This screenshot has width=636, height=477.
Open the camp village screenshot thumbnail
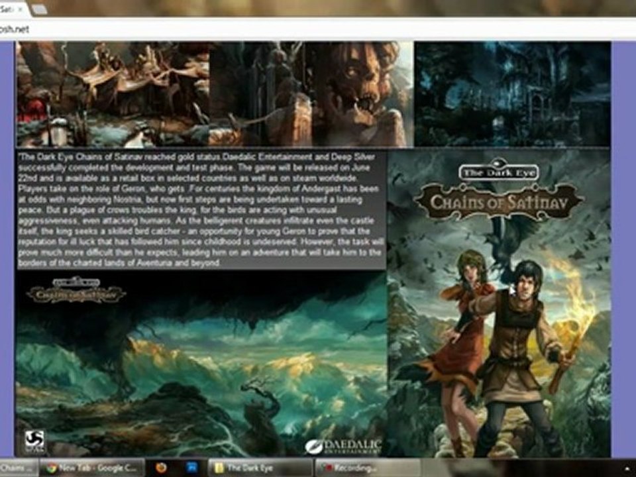113,93
